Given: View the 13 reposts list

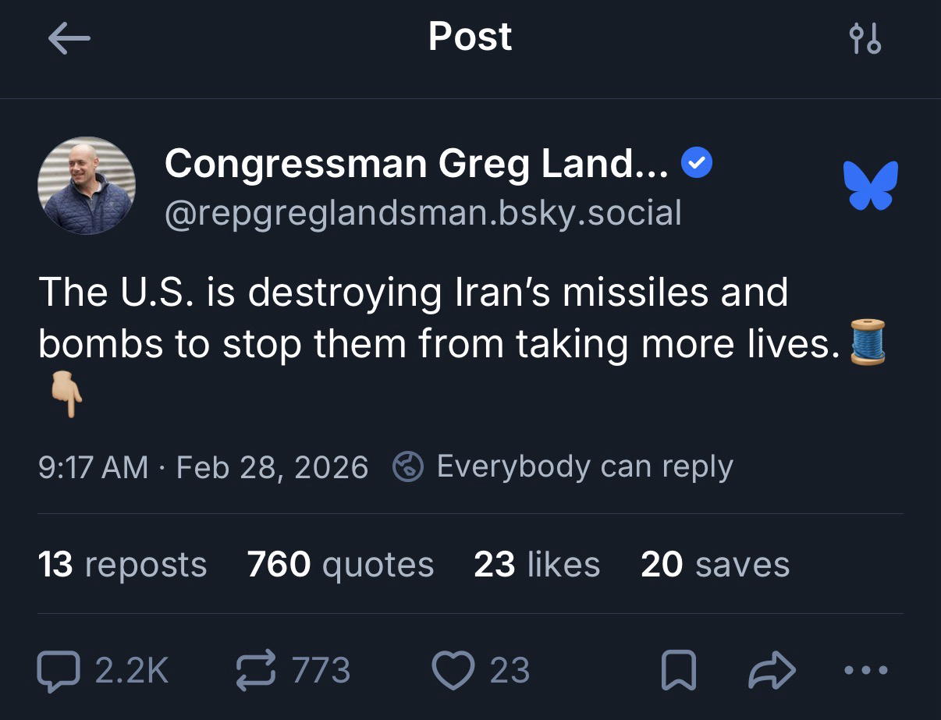Looking at the screenshot, I should (123, 564).
